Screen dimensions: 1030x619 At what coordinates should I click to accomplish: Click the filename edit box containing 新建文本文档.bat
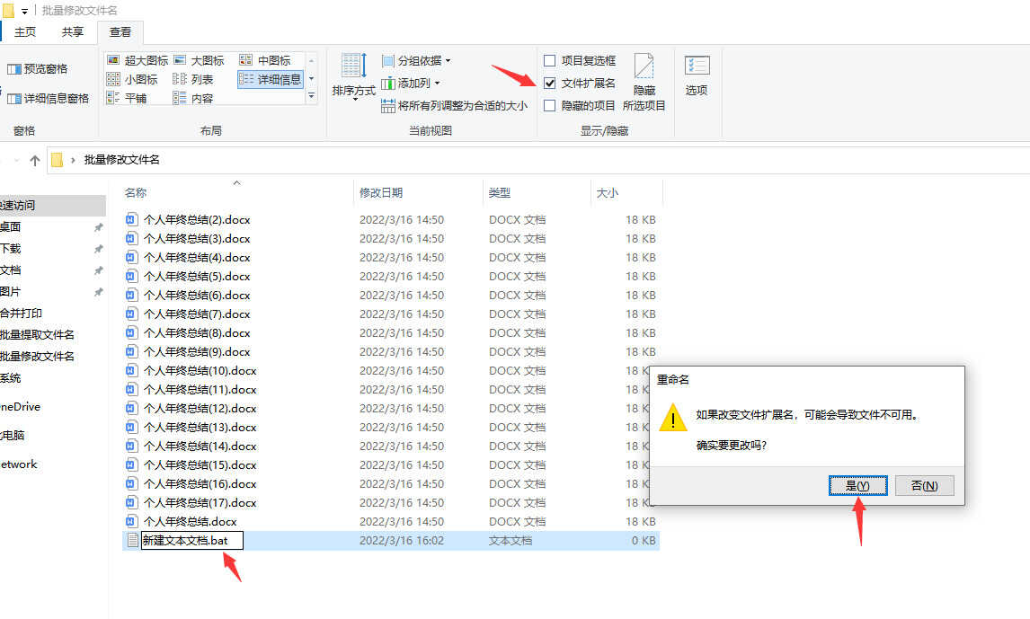pyautogui.click(x=191, y=541)
